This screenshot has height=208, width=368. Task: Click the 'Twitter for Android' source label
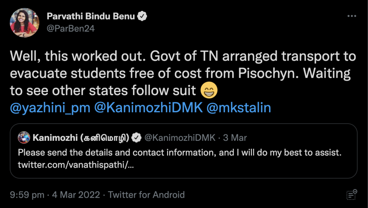(146, 195)
